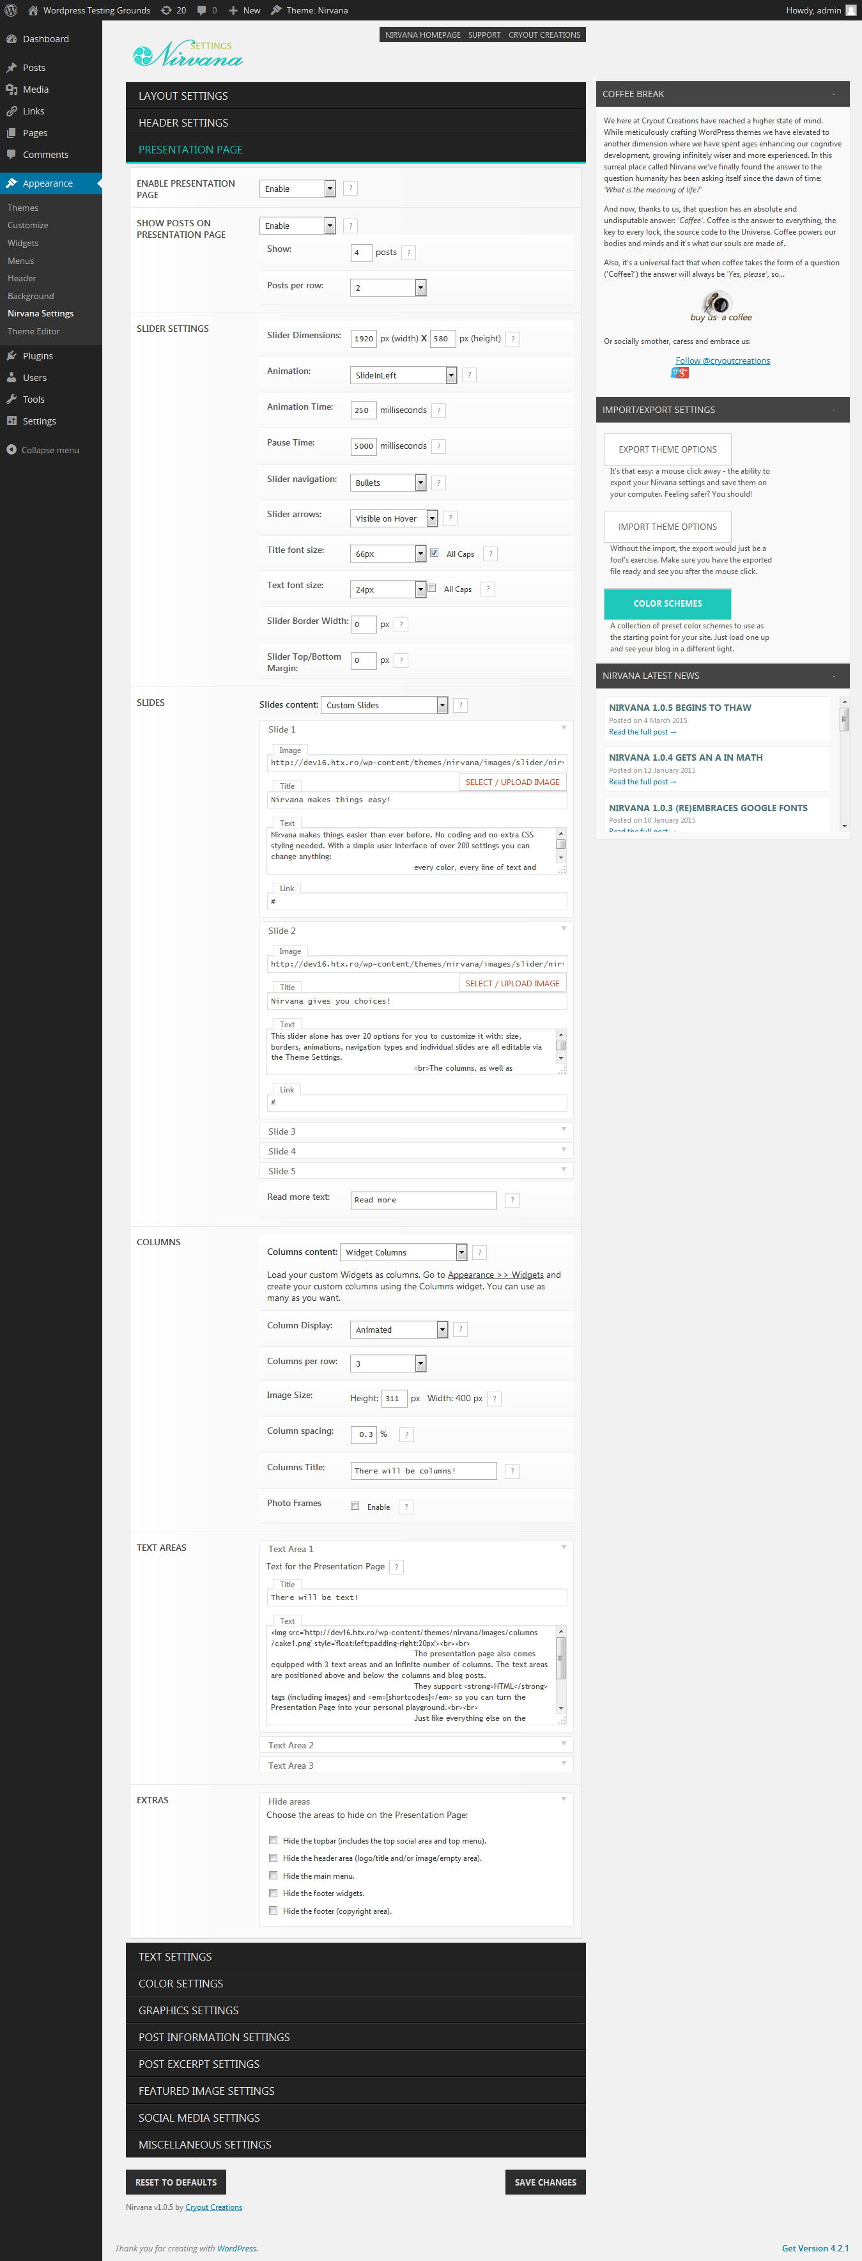Viewport: 862px width, 2261px height.
Task: Click the help icon beside Pause Time
Action: pyautogui.click(x=439, y=446)
